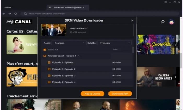Toggle the Newport Beach - Saison 1 checkbox
Viewport: 183px width, 110px height.
point(45,56)
